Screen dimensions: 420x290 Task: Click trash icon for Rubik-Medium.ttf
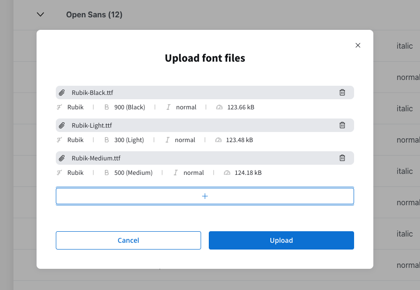[x=342, y=158]
